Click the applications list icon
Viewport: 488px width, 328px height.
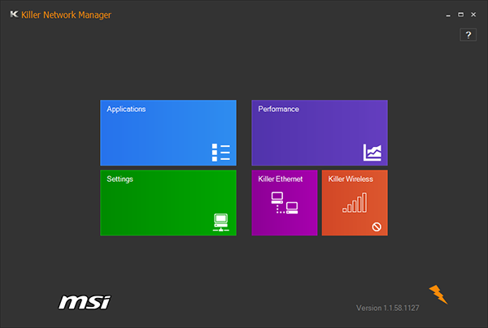tap(221, 153)
